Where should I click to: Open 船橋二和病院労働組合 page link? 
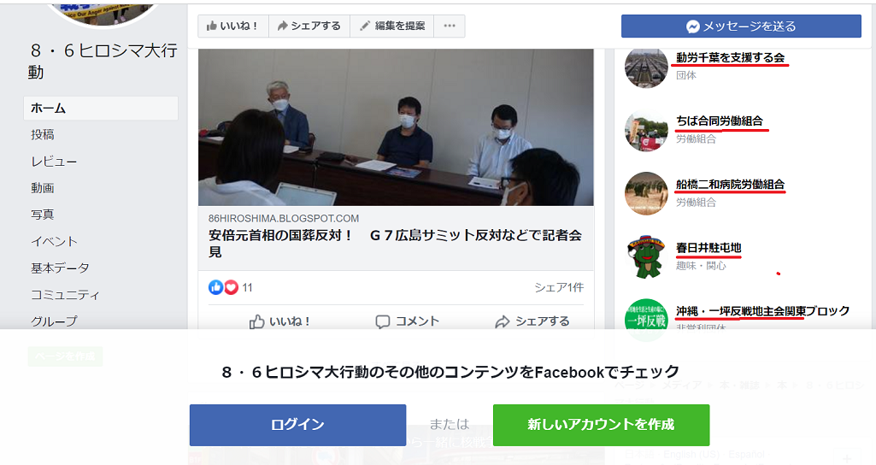(x=730, y=185)
